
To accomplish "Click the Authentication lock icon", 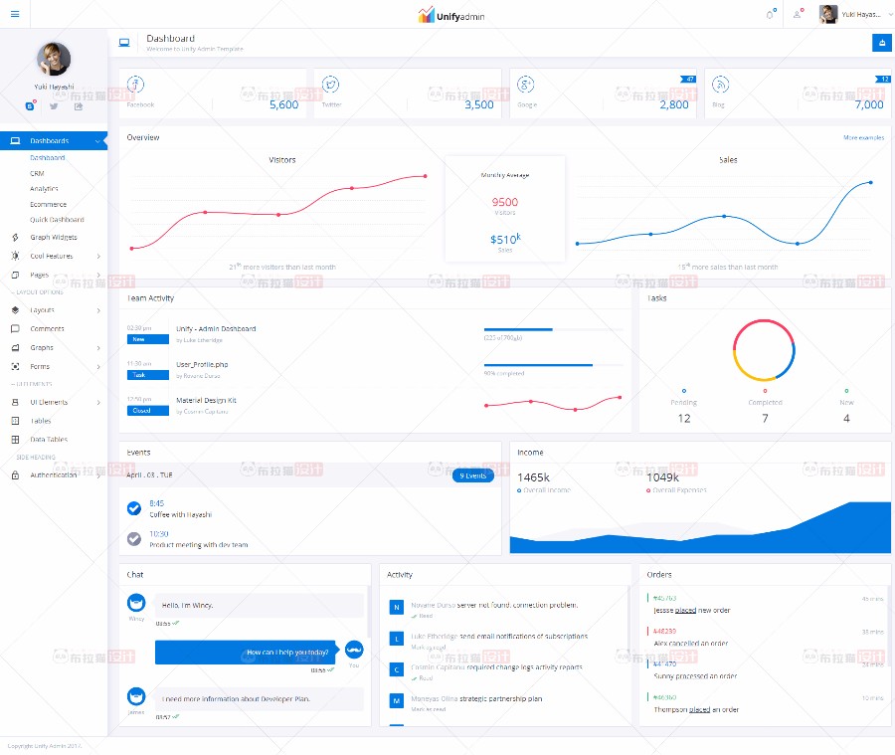I will (15, 475).
